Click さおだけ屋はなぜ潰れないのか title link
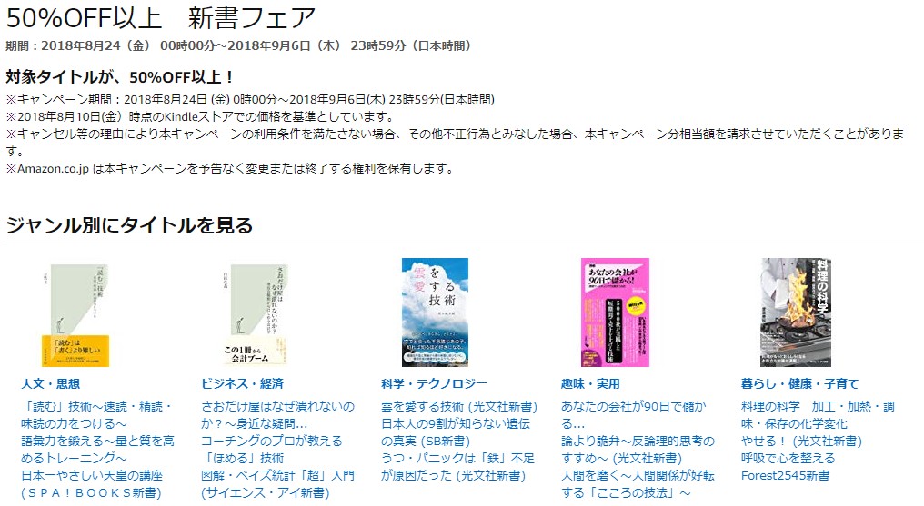The width and height of the screenshot is (924, 506). pyautogui.click(x=278, y=415)
